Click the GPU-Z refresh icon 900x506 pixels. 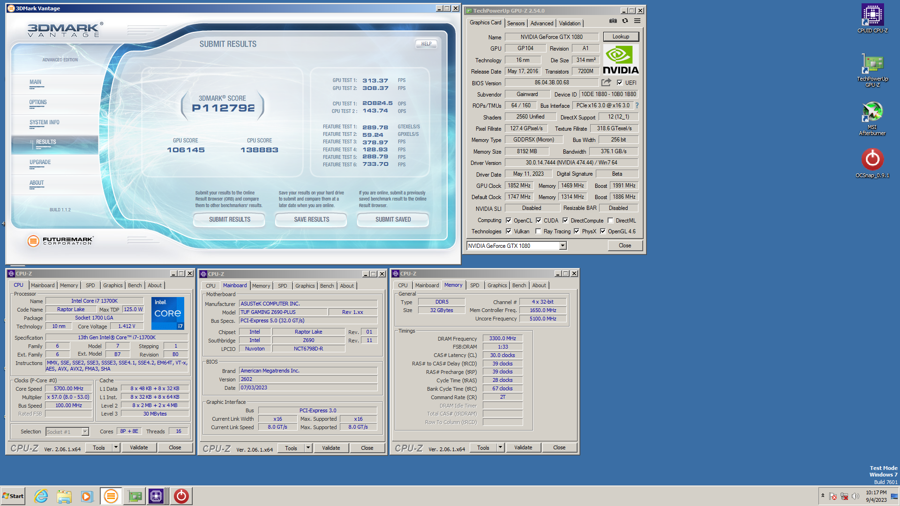tap(625, 21)
